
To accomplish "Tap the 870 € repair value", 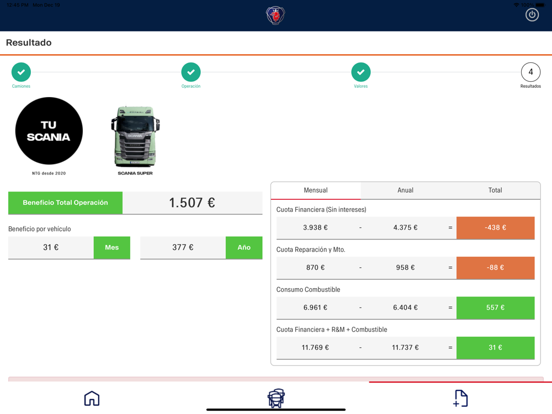I will [x=315, y=268].
